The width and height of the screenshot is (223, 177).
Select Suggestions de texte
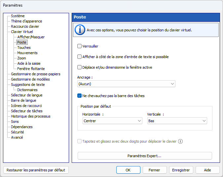coord(28,85)
